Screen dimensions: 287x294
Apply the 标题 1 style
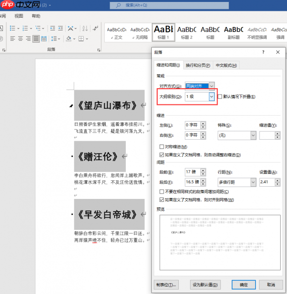pyautogui.click(x=164, y=32)
